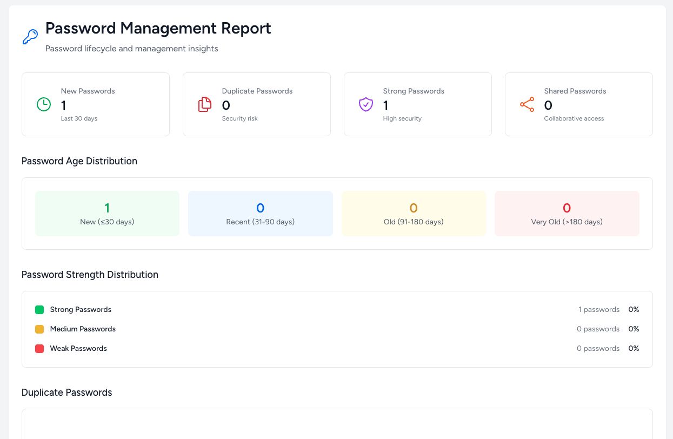Screen dimensions: 673x439
Task: Select the Shared Passwords stat card
Action: pos(579,104)
